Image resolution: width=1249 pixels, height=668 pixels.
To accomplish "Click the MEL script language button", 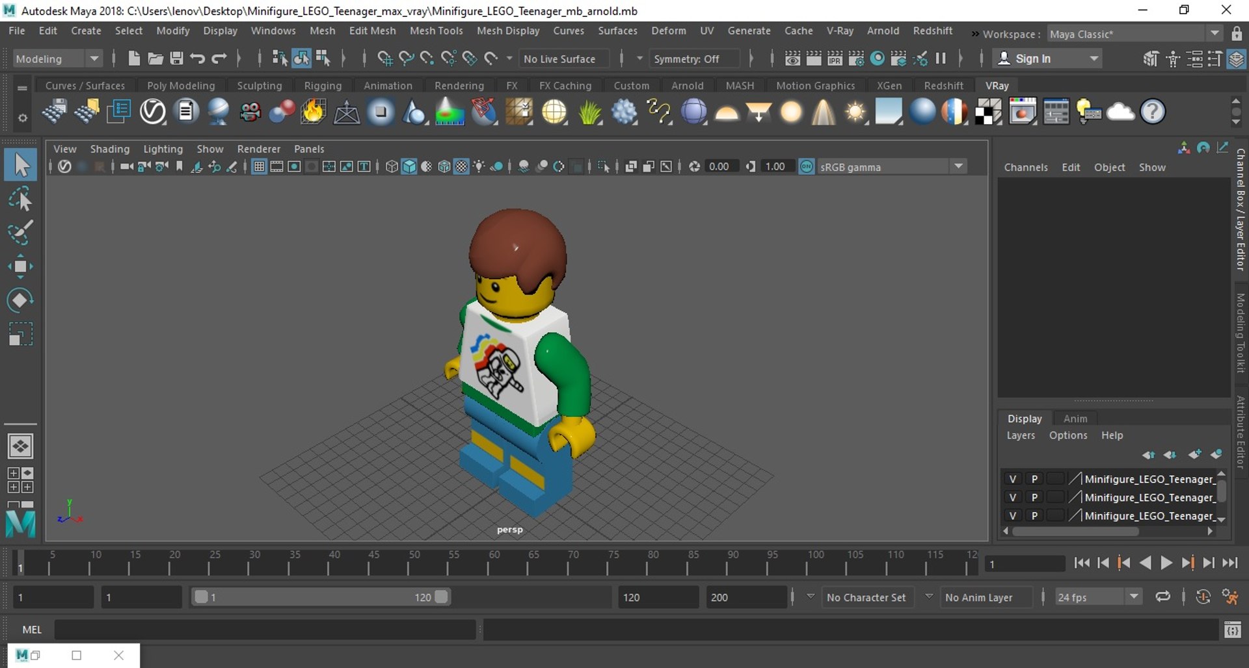I will coord(32,630).
